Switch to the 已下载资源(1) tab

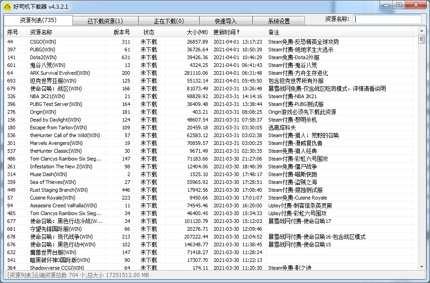106,21
